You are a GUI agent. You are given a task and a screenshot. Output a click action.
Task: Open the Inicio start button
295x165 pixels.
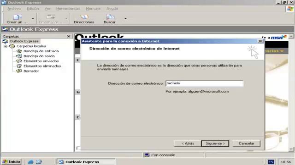12,162
